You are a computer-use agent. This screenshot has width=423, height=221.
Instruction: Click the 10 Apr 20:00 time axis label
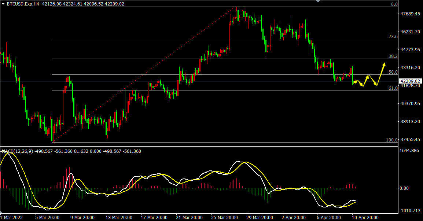pos(365,217)
